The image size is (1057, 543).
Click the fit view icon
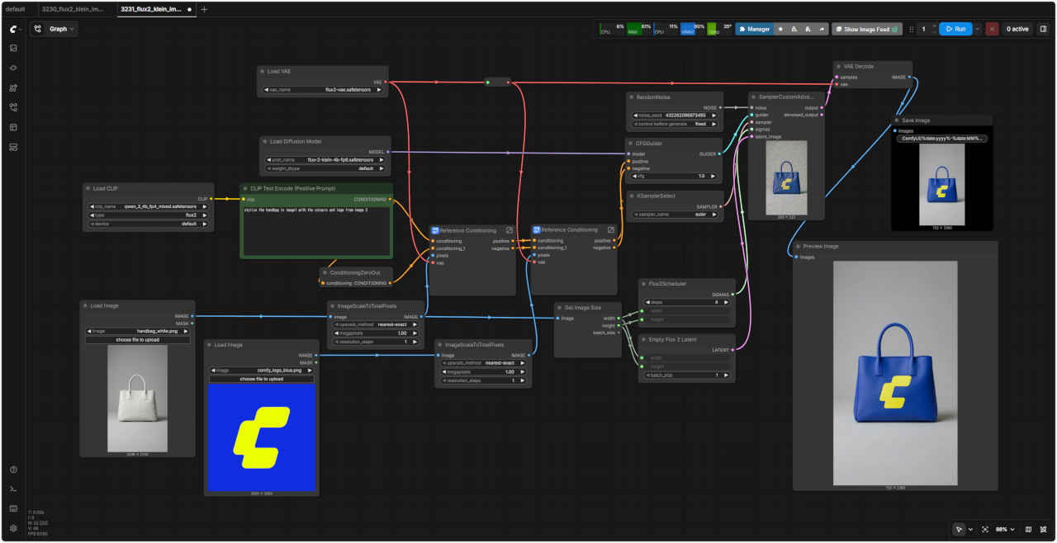tap(985, 529)
